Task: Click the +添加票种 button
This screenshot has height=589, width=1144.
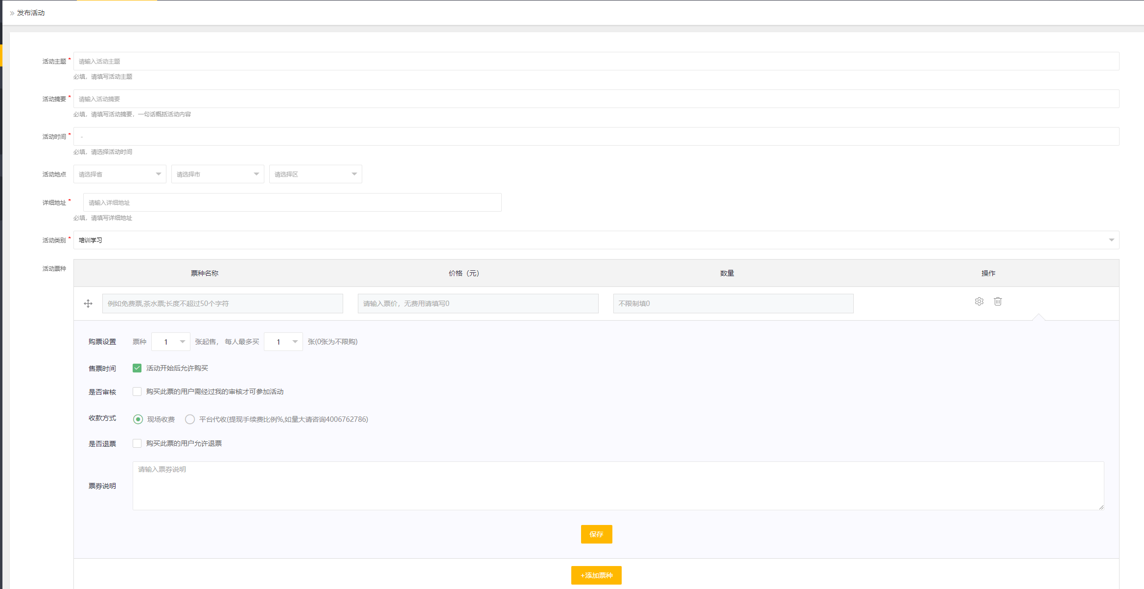Action: (596, 575)
